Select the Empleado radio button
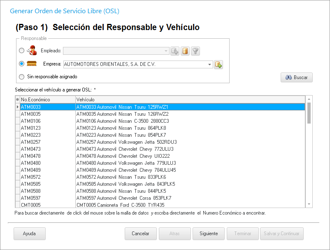This screenshot has width=330, height=250. (22, 51)
